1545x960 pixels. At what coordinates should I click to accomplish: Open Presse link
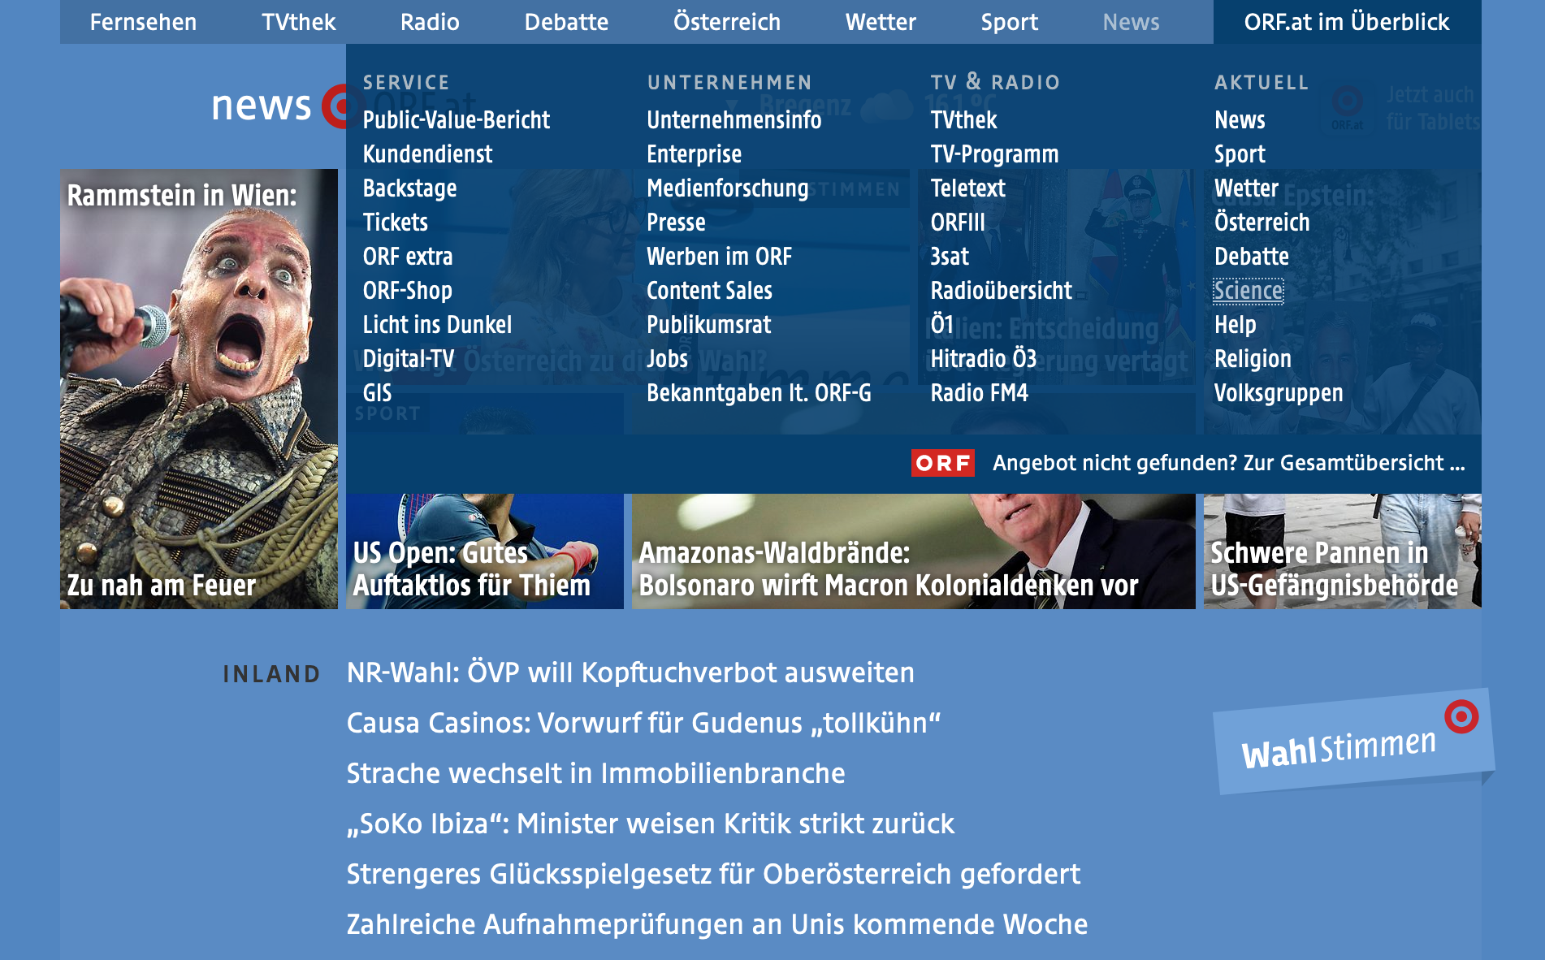[x=676, y=223]
